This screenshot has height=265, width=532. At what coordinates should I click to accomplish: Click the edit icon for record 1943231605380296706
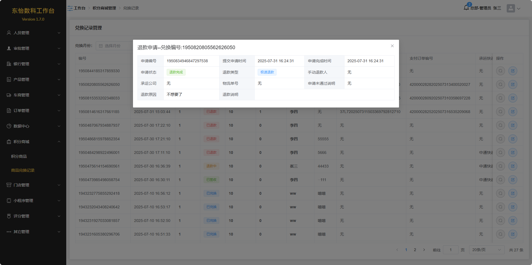point(513,234)
